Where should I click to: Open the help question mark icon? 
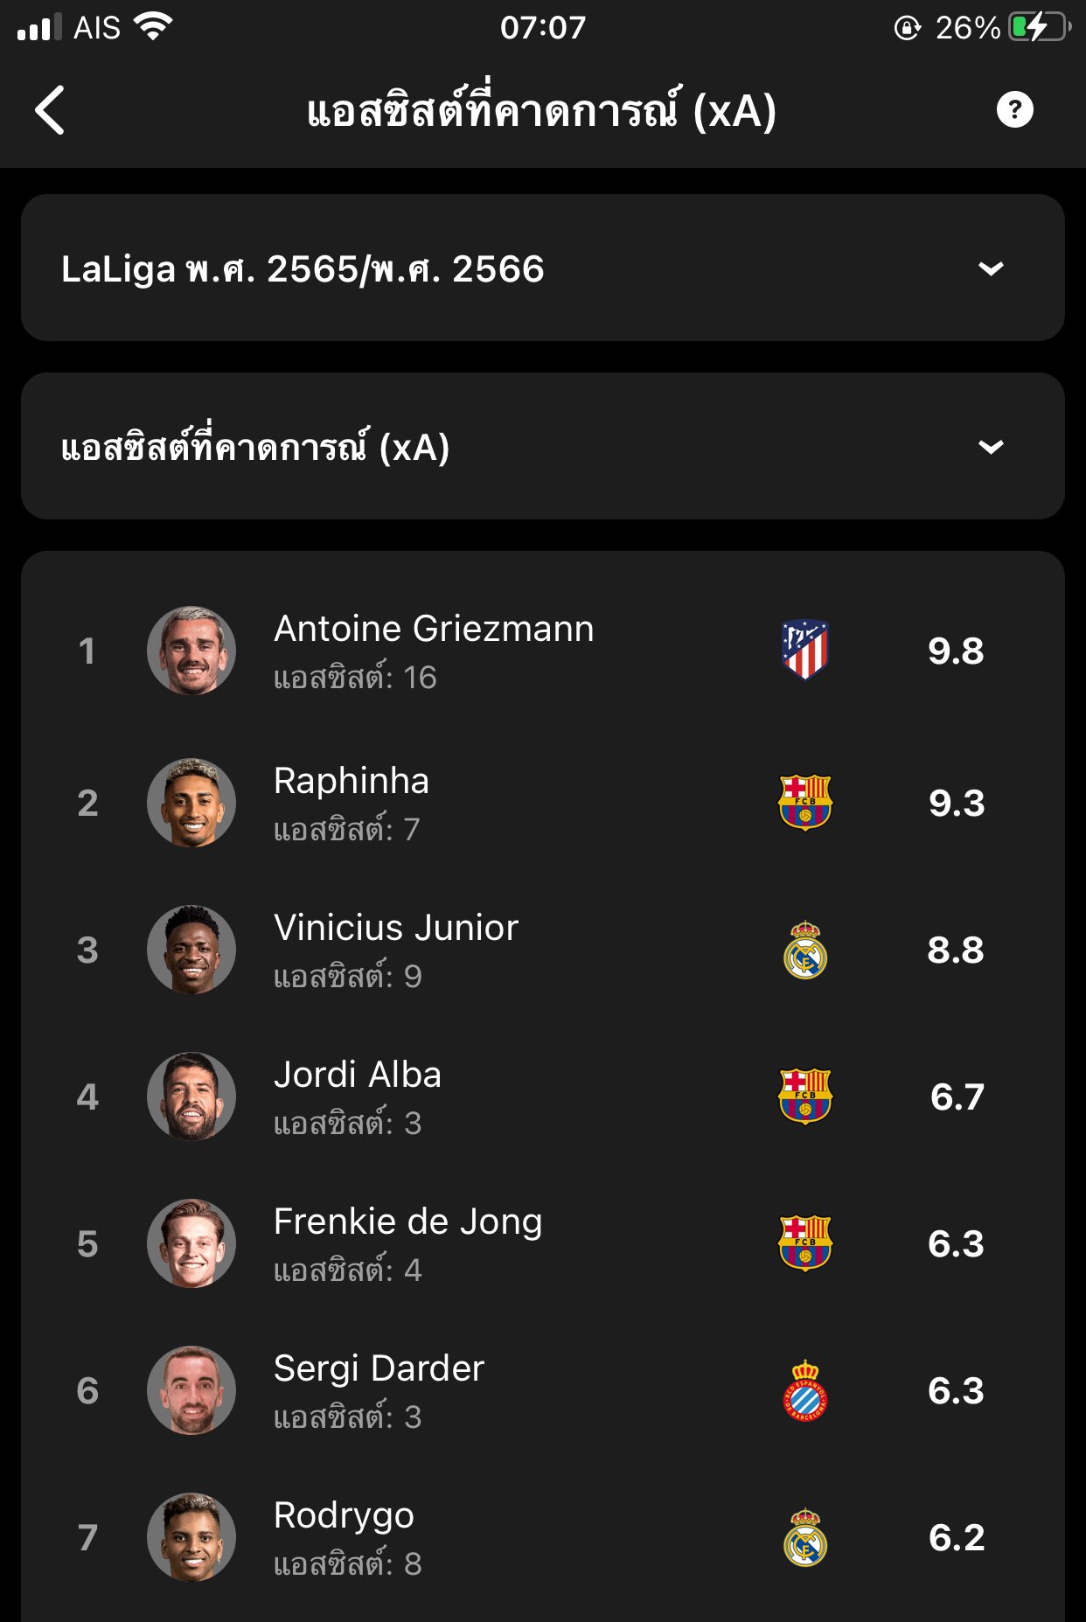pyautogui.click(x=1014, y=110)
